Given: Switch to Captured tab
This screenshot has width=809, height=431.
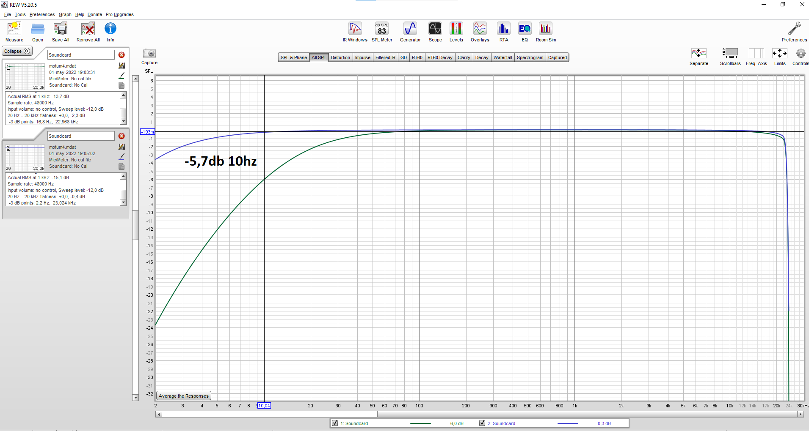Looking at the screenshot, I should 558,57.
